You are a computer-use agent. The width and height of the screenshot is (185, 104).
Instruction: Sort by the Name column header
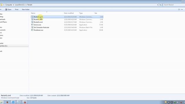pyautogui.click(x=33, y=13)
